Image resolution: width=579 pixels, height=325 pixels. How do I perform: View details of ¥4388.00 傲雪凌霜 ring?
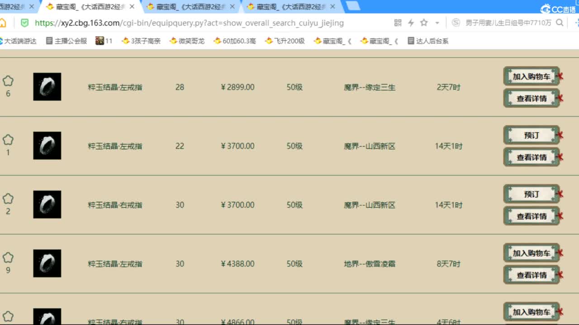[x=532, y=275]
